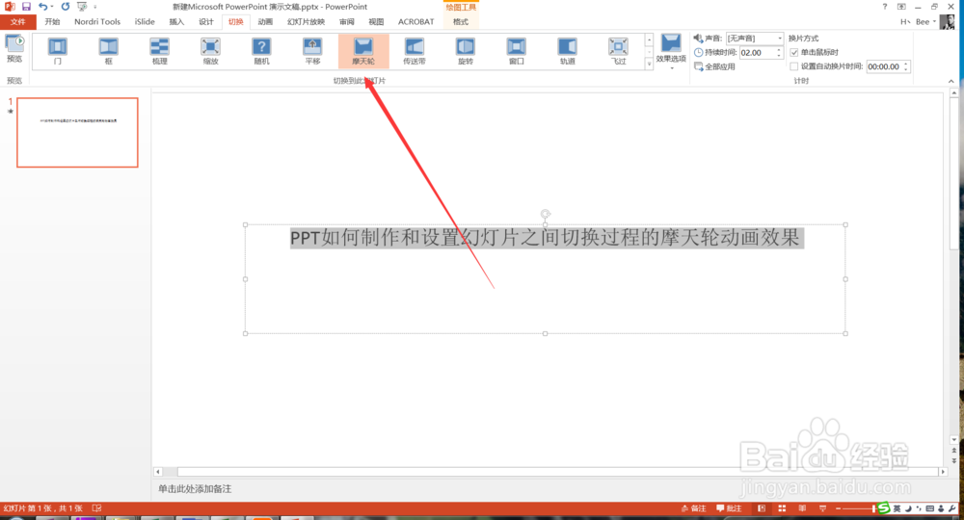Open 批注 (Comments) in status bar

coord(729,508)
